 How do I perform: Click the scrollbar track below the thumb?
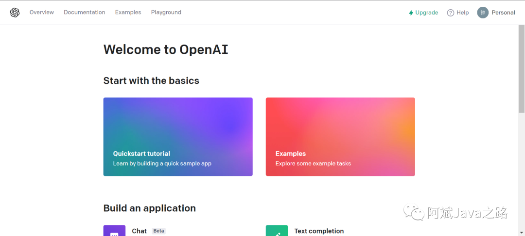point(522,174)
